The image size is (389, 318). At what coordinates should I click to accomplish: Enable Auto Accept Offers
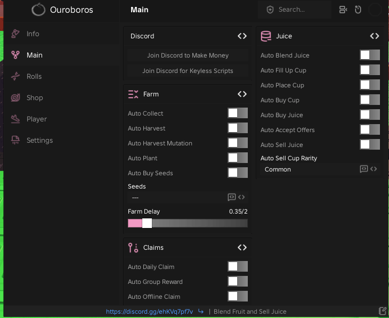[370, 129]
